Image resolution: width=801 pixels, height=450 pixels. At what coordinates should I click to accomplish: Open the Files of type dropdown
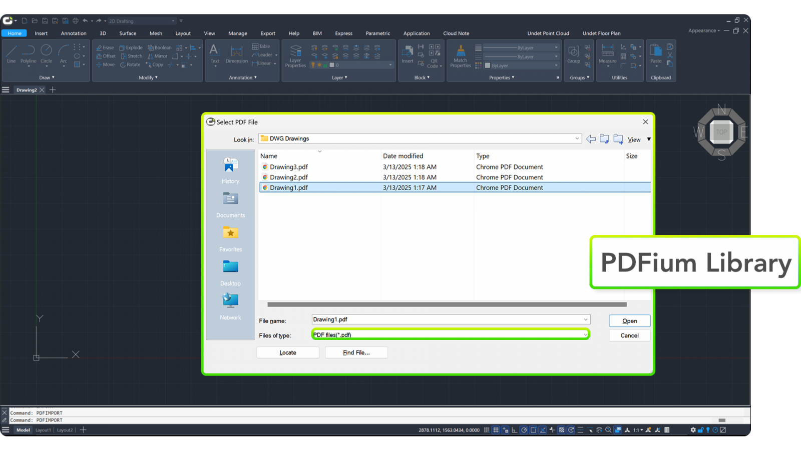585,335
